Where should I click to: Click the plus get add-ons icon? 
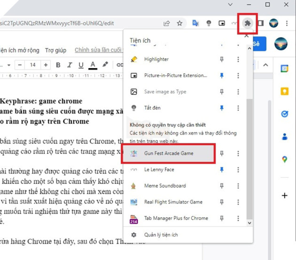(x=285, y=195)
